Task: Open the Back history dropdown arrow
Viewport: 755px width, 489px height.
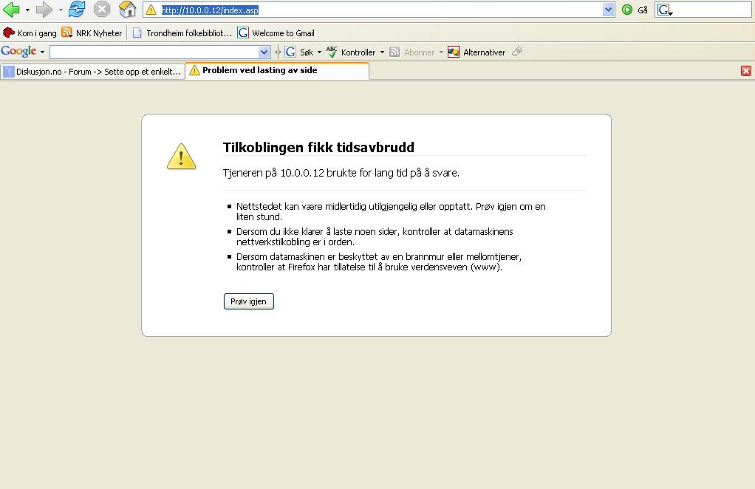Action: coord(27,10)
